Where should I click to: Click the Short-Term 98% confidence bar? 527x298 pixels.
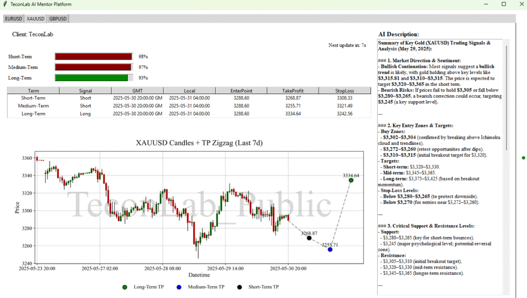[93, 57]
